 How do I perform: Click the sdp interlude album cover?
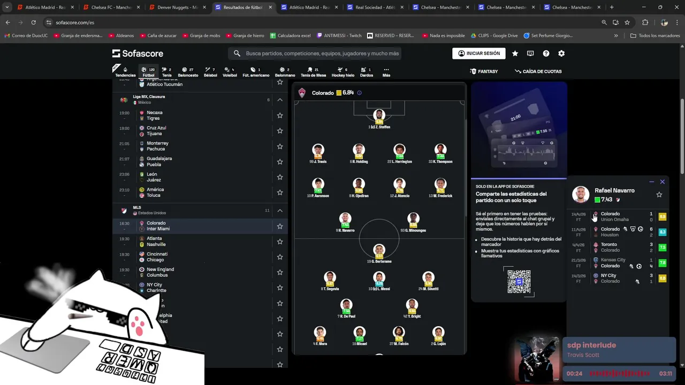536,359
